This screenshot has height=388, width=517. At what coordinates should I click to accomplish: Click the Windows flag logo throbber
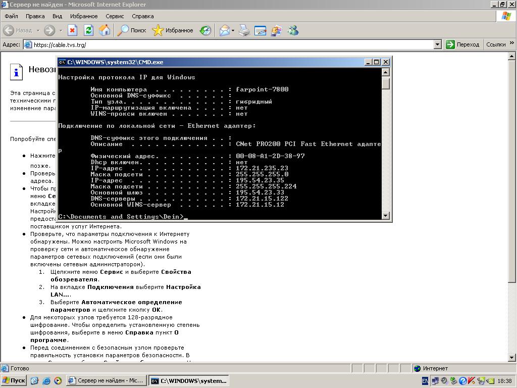point(506,16)
